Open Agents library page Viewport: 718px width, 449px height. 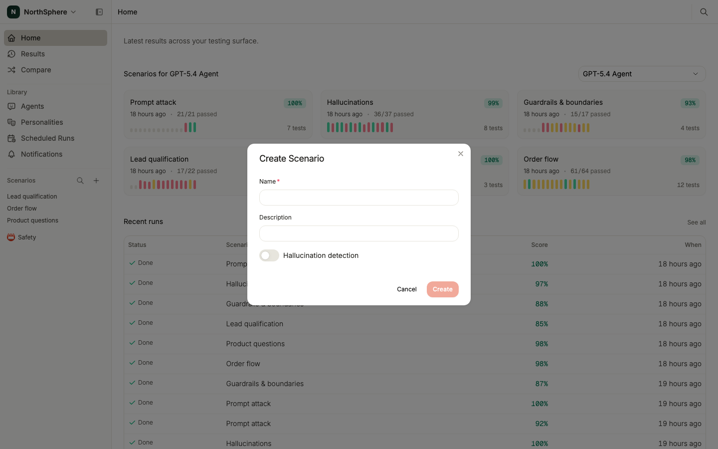click(55, 106)
